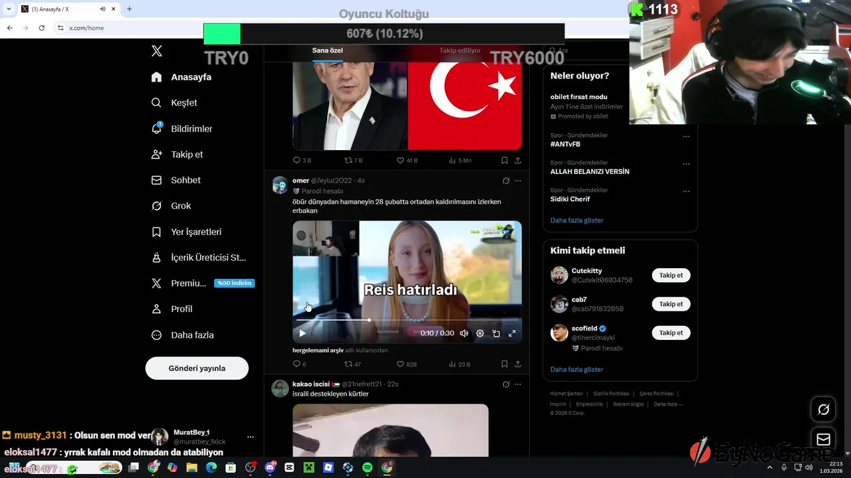
Task: Mute the Anasayfa tab audio icon
Action: pos(102,9)
